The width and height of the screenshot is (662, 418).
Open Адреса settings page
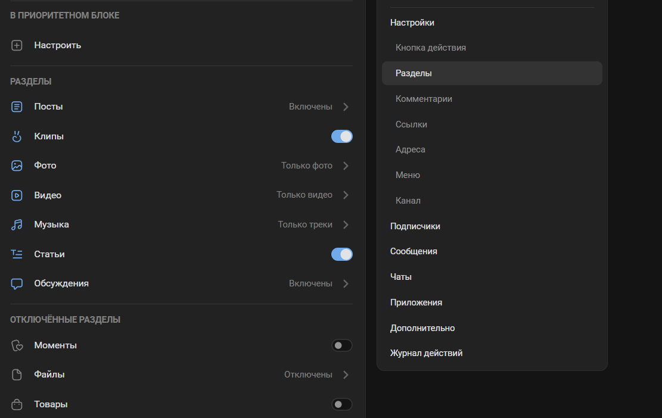411,149
